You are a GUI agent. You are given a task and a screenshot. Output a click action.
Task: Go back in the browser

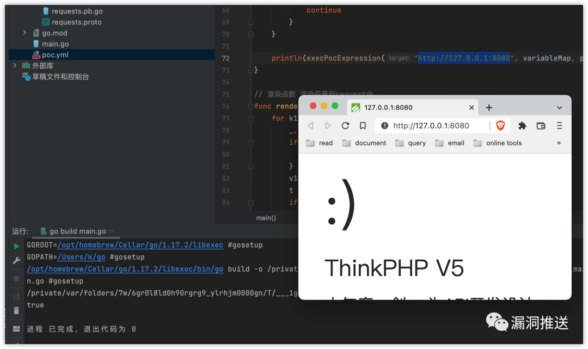pos(310,126)
